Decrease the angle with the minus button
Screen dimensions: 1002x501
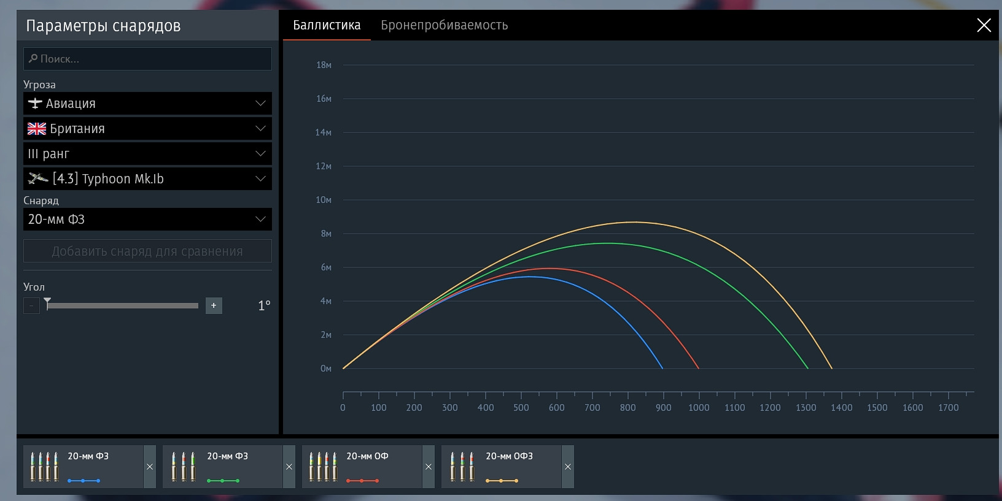31,305
